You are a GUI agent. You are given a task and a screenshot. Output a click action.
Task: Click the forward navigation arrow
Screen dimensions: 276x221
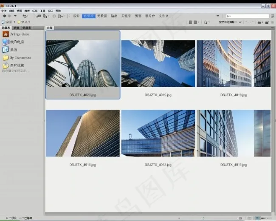(x=10, y=16)
